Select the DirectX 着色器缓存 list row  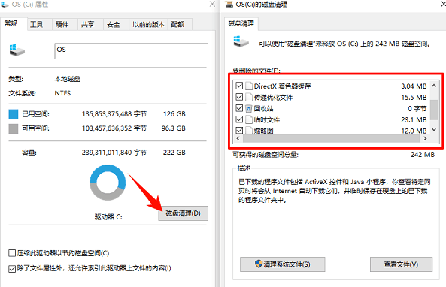point(332,86)
